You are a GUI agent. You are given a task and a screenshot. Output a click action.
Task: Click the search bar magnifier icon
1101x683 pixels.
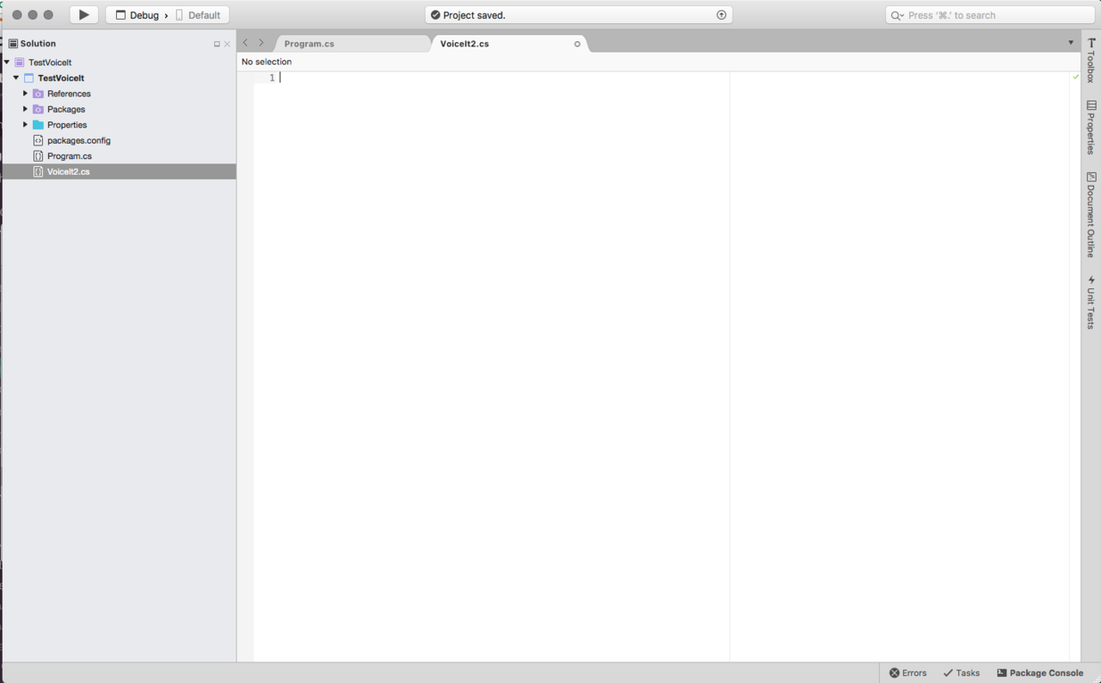(x=896, y=15)
